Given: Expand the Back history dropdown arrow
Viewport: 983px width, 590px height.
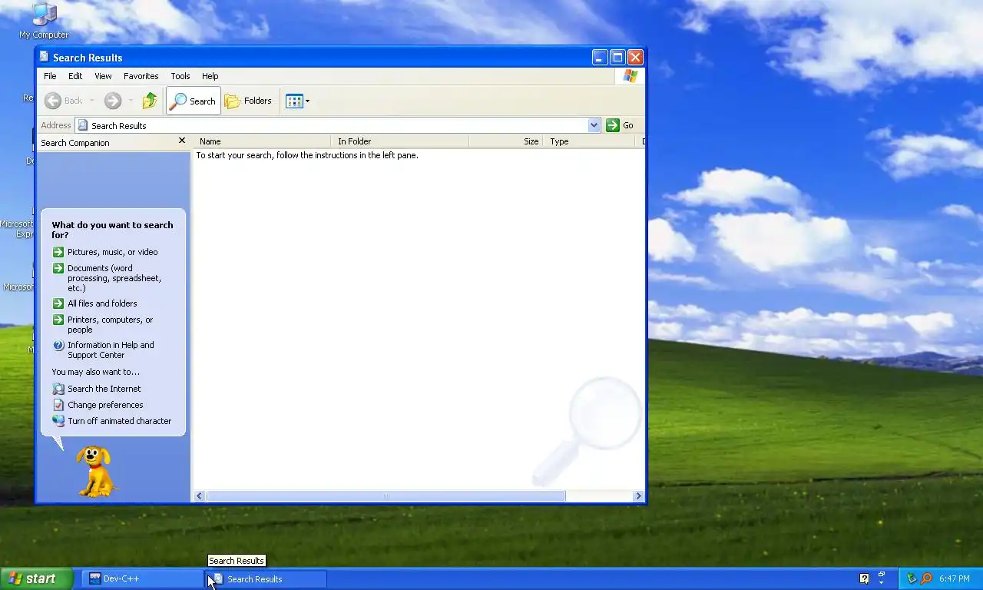Looking at the screenshot, I should coord(91,101).
